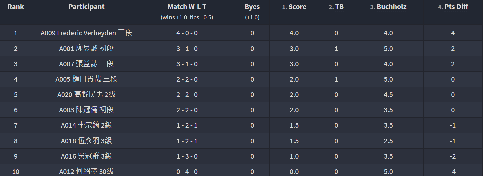Select participant A005 樋口貴哉 三段
This screenshot has width=483, height=176.
87,79
